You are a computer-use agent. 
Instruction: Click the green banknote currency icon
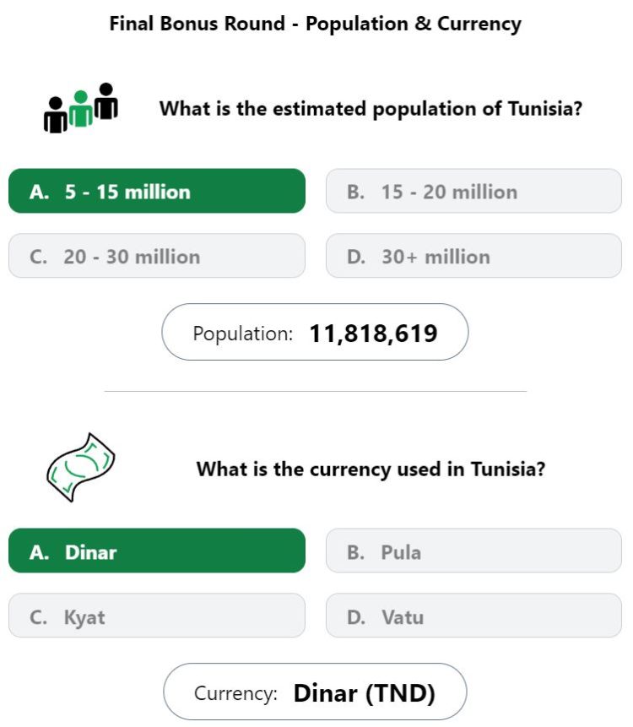[81, 468]
